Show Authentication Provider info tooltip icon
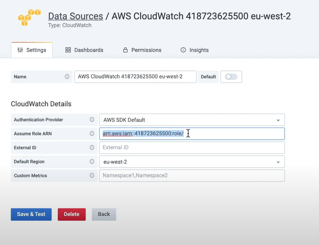Screen dimensions: 319x245 (92, 119)
